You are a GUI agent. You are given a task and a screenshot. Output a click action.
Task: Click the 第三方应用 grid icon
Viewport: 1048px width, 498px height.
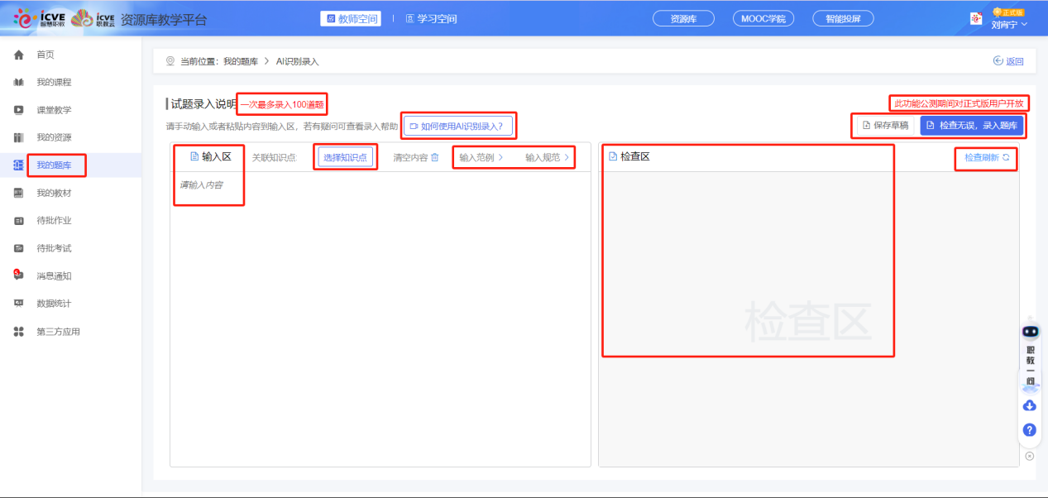[18, 332]
